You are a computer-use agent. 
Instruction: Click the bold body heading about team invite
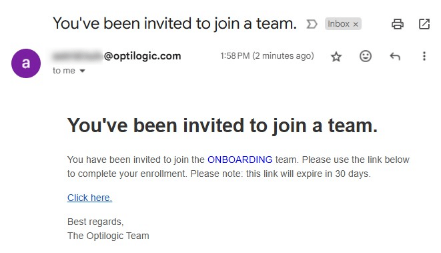pos(222,125)
